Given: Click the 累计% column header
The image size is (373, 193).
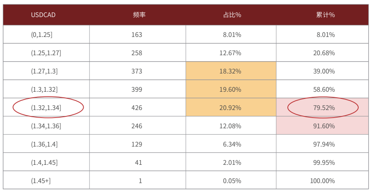Looking at the screenshot, I should [x=325, y=15].
